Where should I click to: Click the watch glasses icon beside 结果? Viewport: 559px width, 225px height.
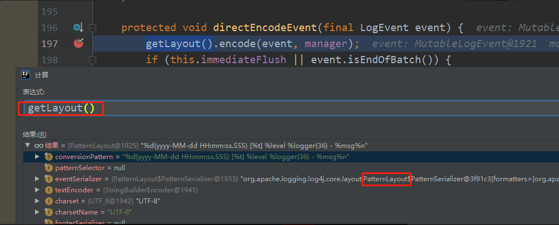38,145
